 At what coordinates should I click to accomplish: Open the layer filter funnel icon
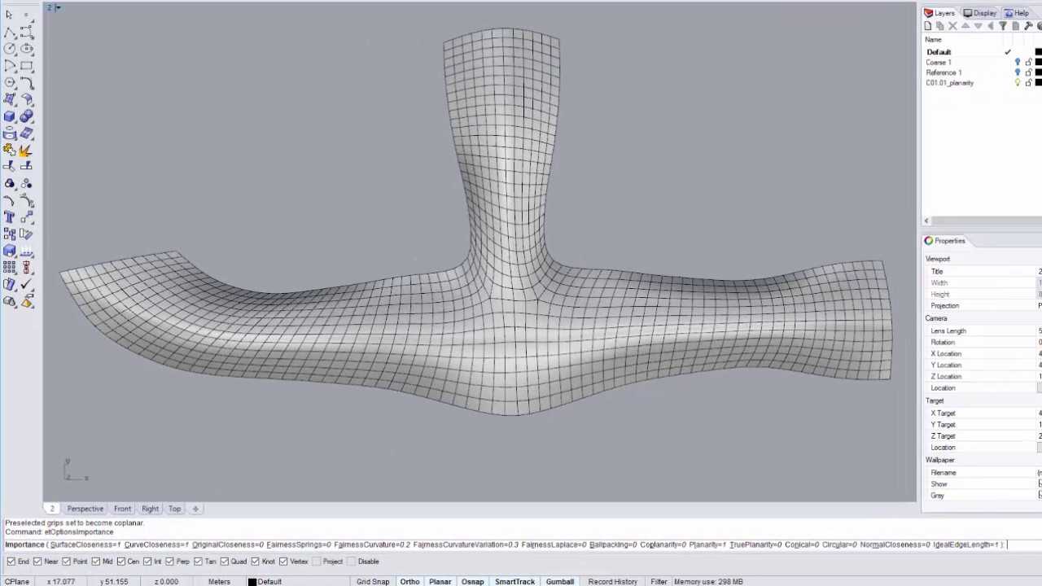tap(1003, 26)
